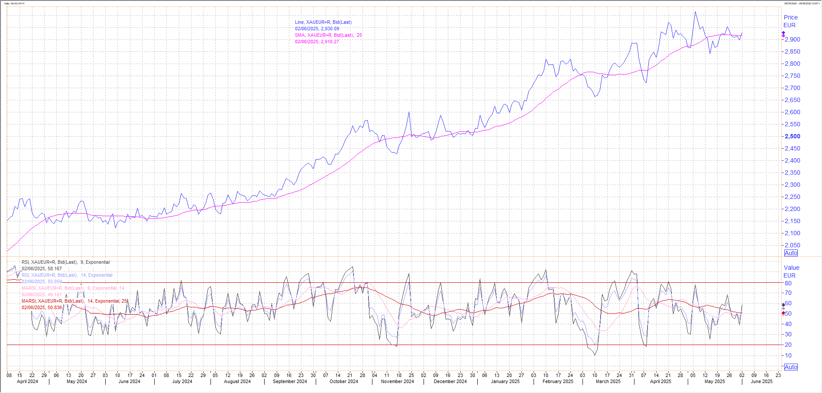Click the '02/06/2025, 50.836' MARSI value
Screen dimensions: 822x393
[42, 307]
